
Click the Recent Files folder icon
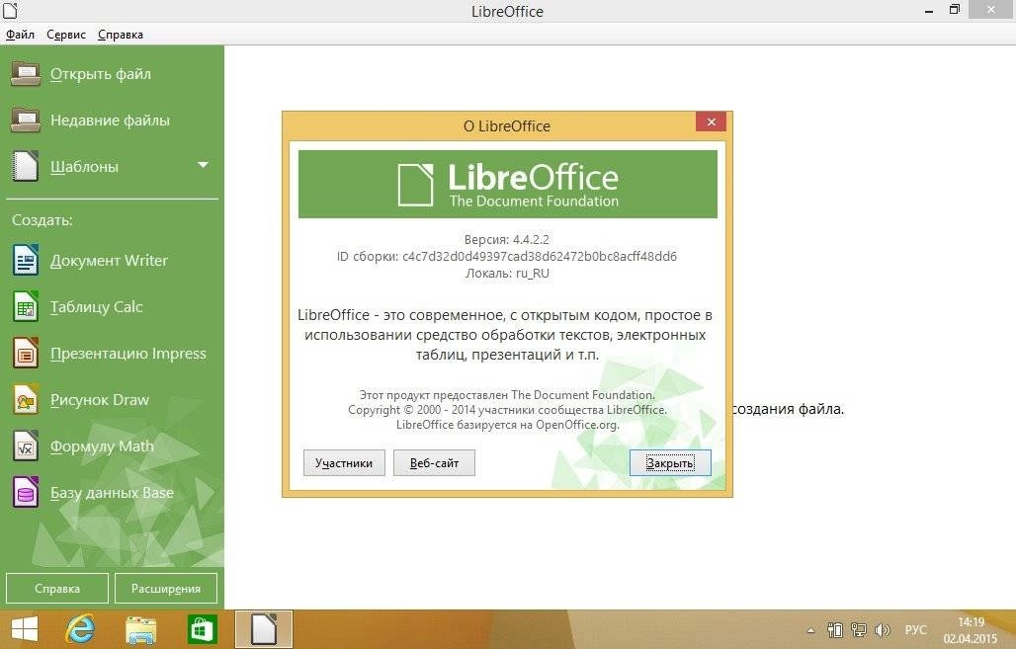coord(26,120)
